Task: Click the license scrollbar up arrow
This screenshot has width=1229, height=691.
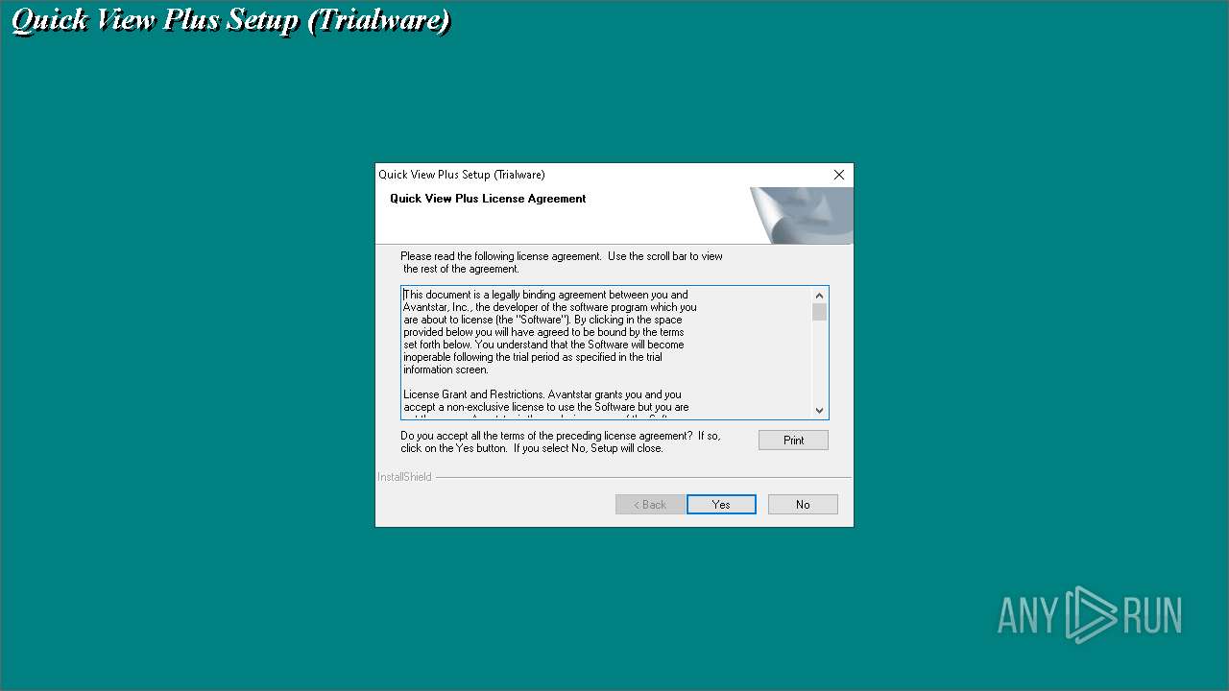Action: pyautogui.click(x=819, y=296)
